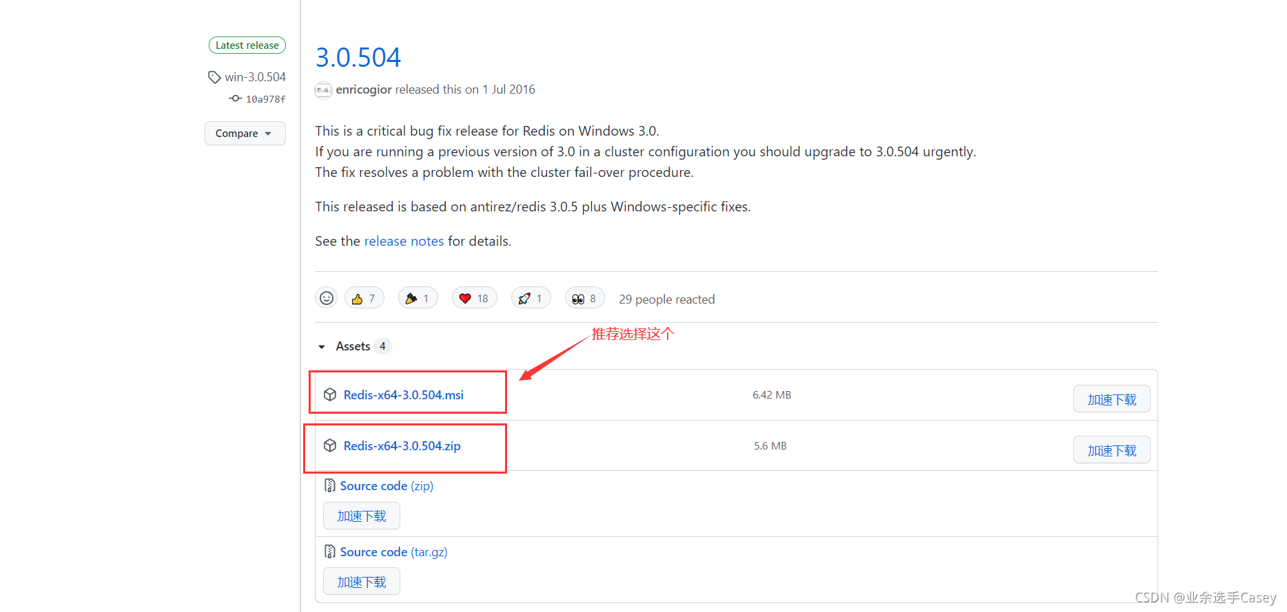Open the release notes link

[x=404, y=241]
